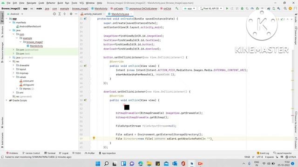Click the Sync Project with Gradle icon
Image resolution: width=298 pixels, height=167 pixels.
[x=269, y=8]
